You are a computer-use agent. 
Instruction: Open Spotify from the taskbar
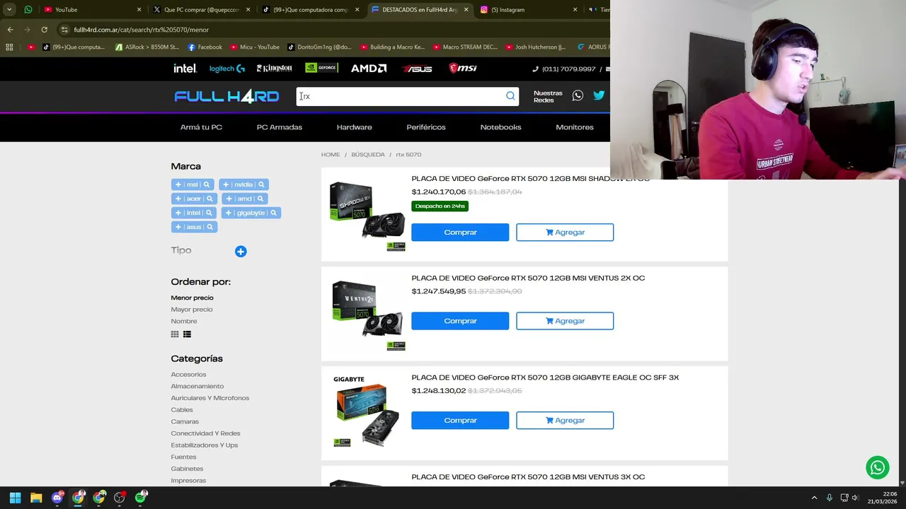(141, 498)
